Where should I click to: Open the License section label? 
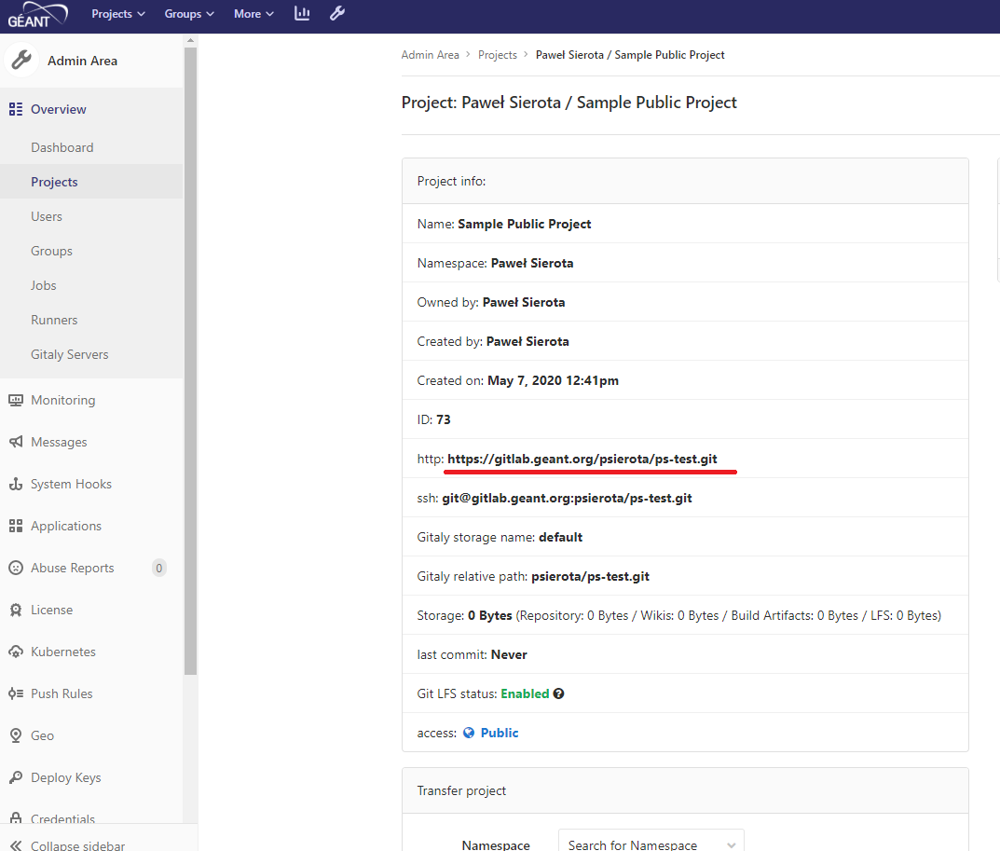[51, 610]
